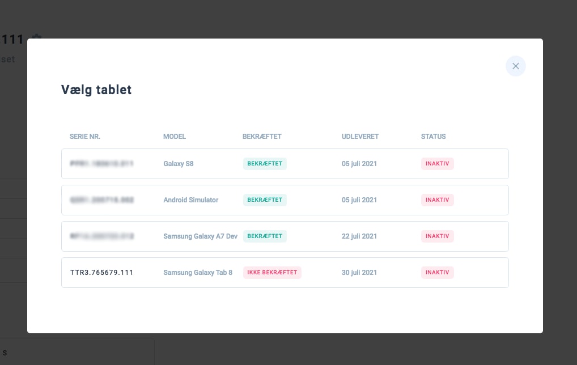Click INAKTIV status on Android Simulator row

[x=437, y=200]
